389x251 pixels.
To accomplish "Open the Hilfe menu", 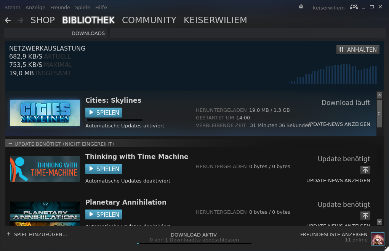I will pyautogui.click(x=101, y=8).
